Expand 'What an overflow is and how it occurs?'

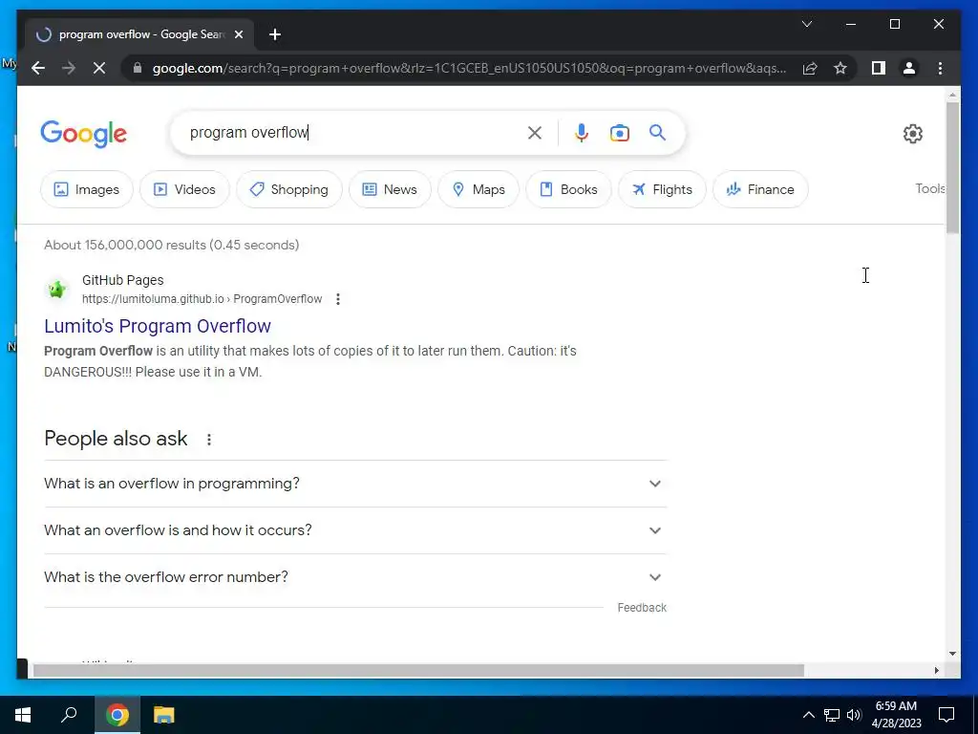[355, 530]
